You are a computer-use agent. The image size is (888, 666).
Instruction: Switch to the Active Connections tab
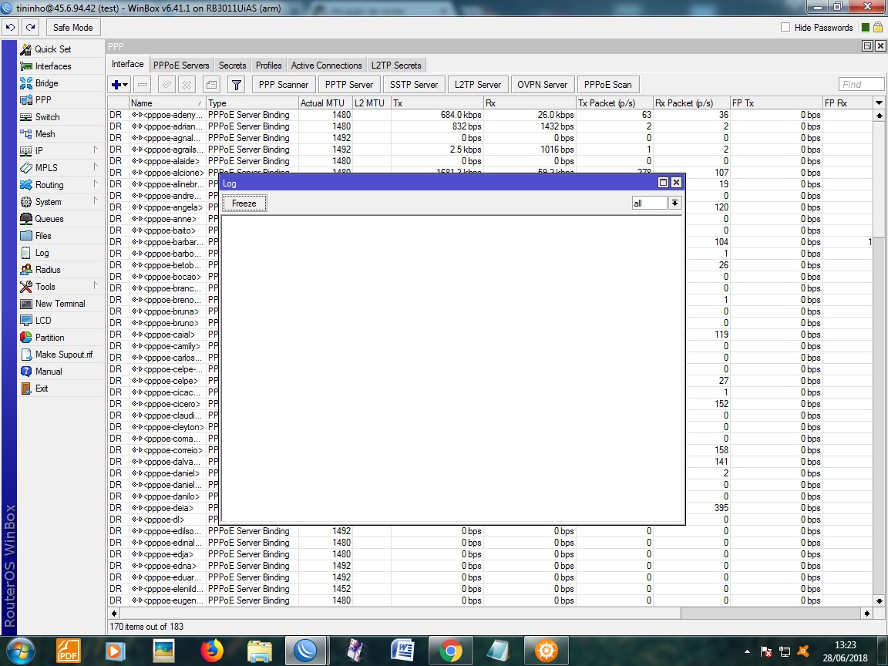click(x=326, y=66)
